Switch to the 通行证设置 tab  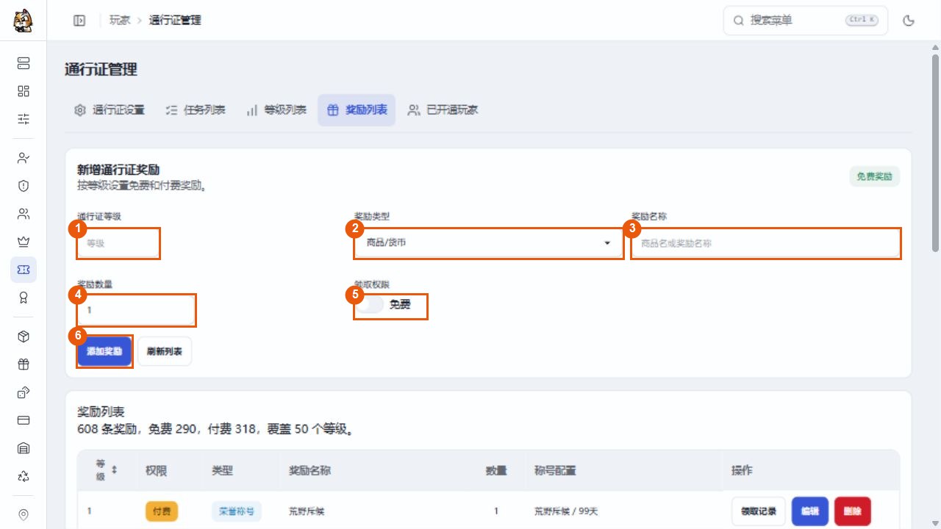pyautogui.click(x=110, y=110)
